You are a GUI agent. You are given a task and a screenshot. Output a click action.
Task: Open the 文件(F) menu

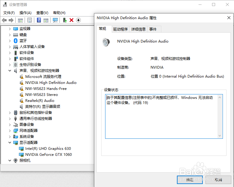pos(9,13)
